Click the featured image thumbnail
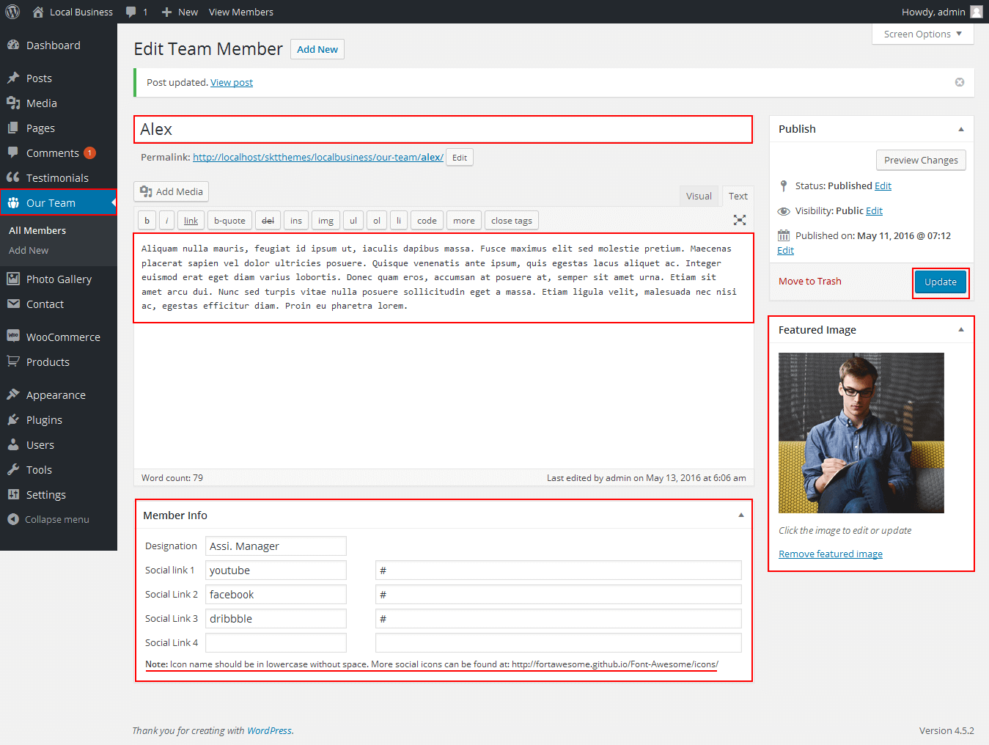989x745 pixels. tap(861, 433)
